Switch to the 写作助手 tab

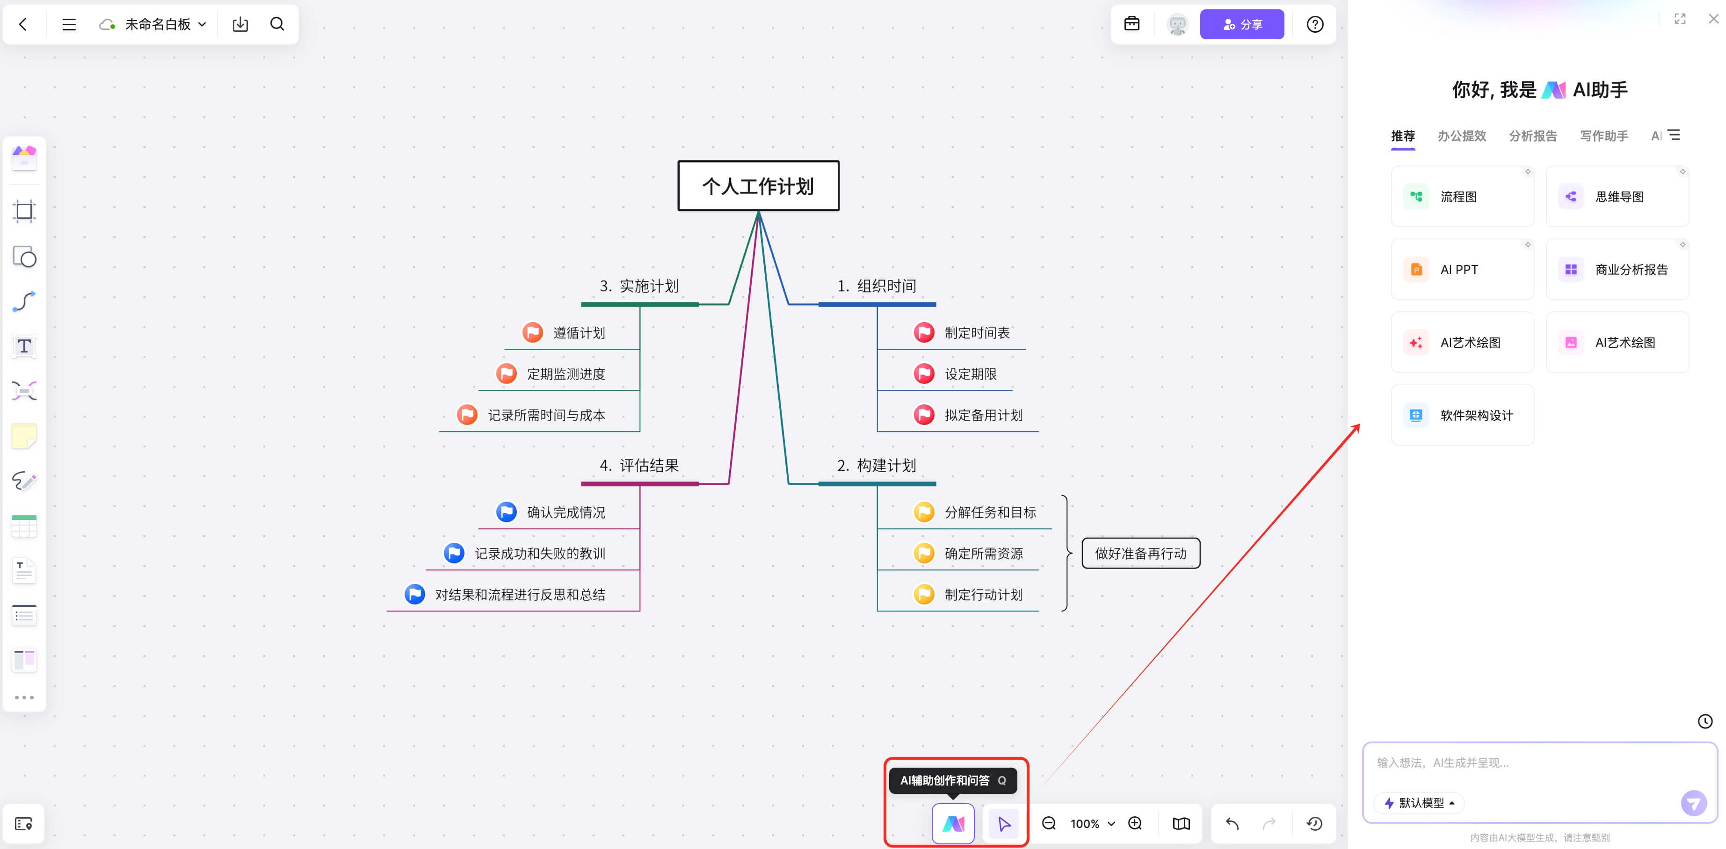1603,136
